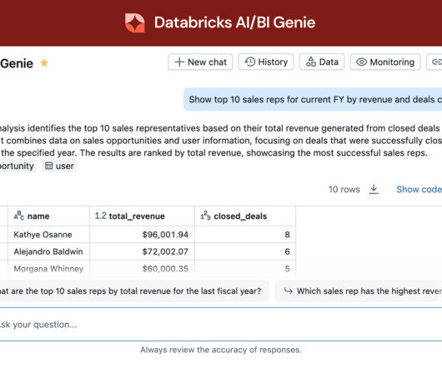Select the Alejandro Baldwin cell
This screenshot has width=442, height=368.
click(x=48, y=251)
